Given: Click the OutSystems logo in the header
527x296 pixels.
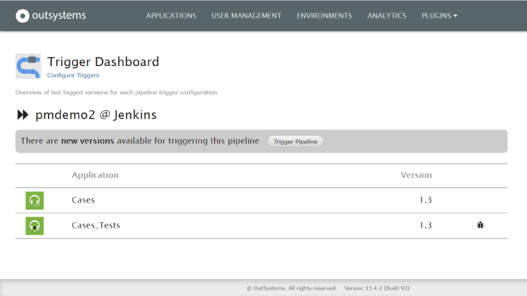Looking at the screenshot, I should click(x=52, y=15).
